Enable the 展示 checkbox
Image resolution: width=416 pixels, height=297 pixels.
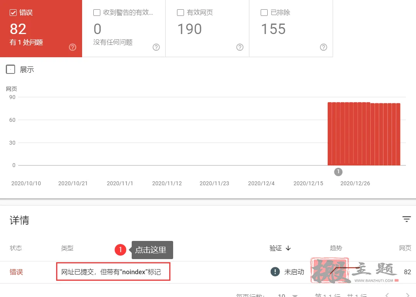click(x=10, y=69)
